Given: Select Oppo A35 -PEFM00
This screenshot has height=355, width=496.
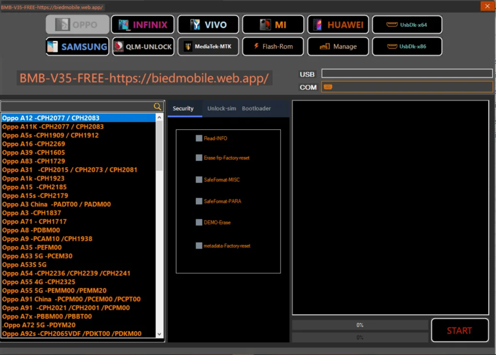Looking at the screenshot, I should (x=78, y=247).
